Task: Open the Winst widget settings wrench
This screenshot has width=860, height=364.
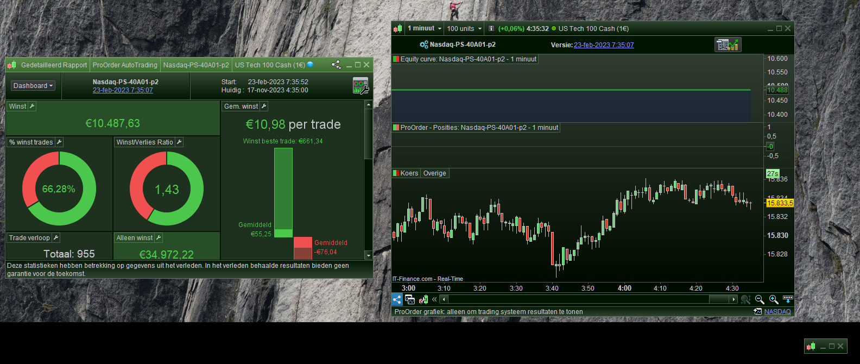Action: [32, 106]
